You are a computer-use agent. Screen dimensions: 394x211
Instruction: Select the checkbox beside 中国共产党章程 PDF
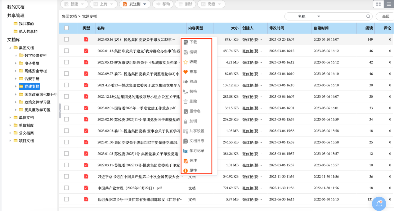pos(66,188)
